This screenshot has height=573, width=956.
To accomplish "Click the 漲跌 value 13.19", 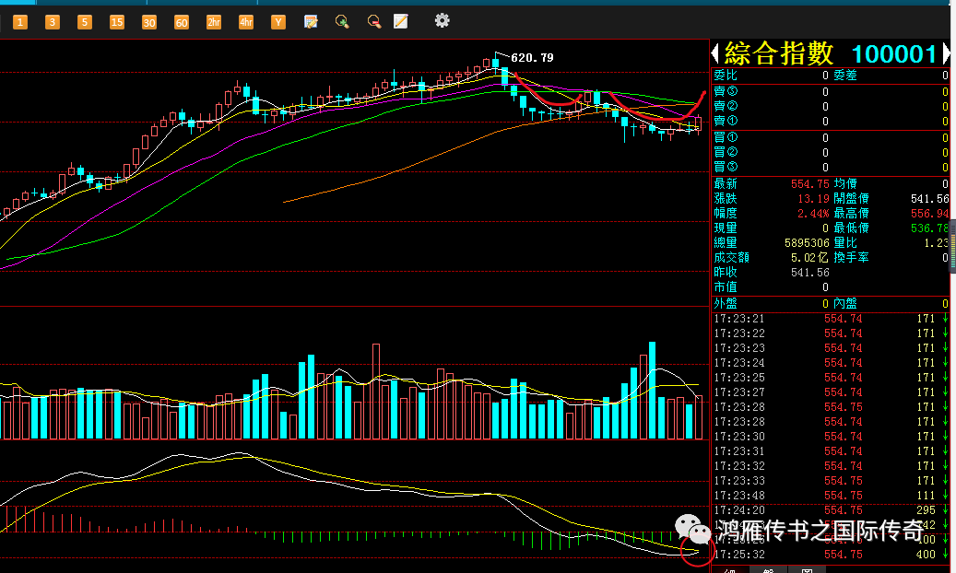I will 813,199.
